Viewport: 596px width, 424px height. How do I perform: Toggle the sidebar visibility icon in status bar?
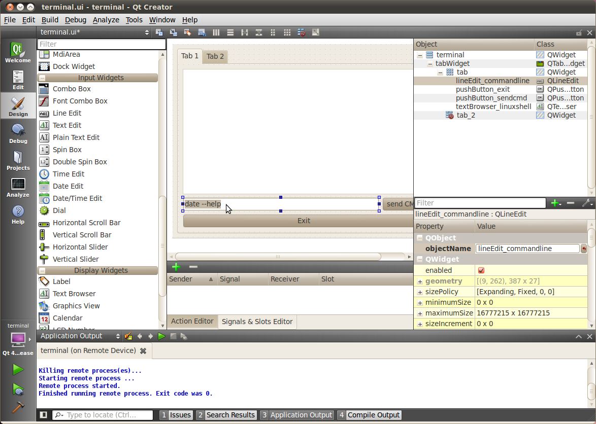[x=44, y=415]
